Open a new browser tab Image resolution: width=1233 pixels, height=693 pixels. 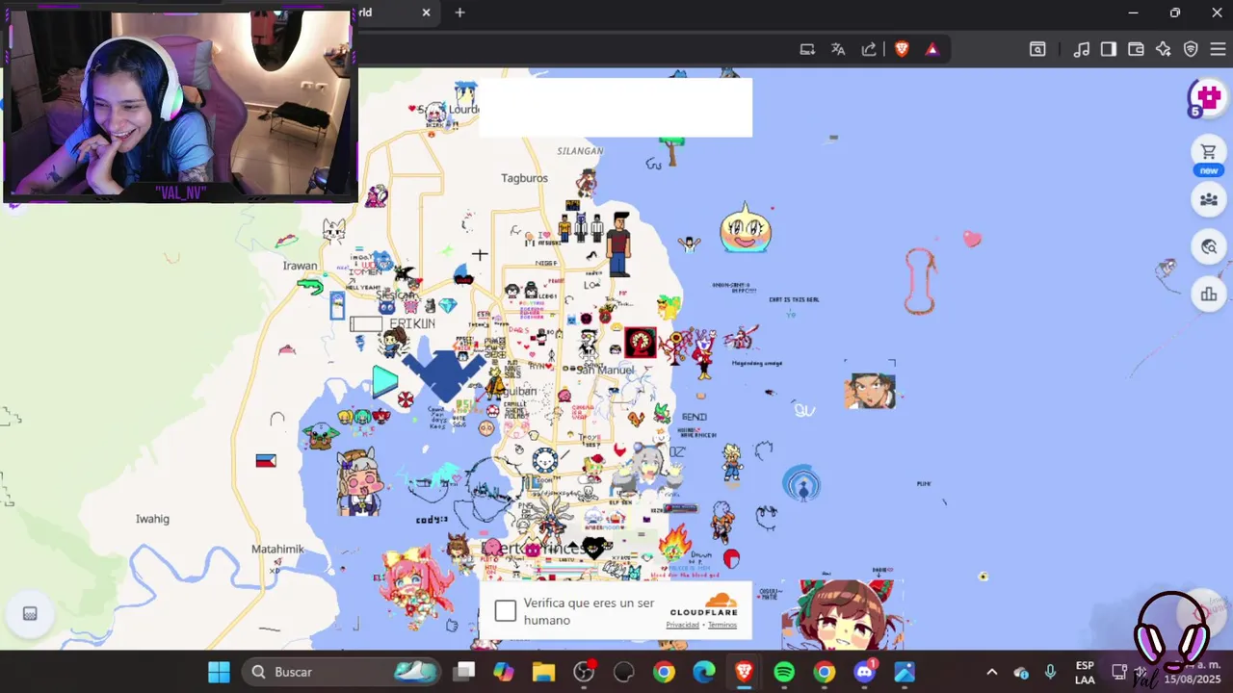459,13
